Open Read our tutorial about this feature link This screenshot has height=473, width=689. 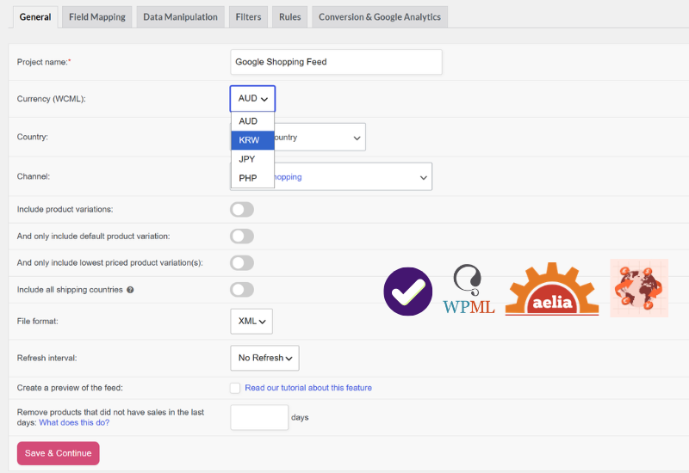pos(308,388)
